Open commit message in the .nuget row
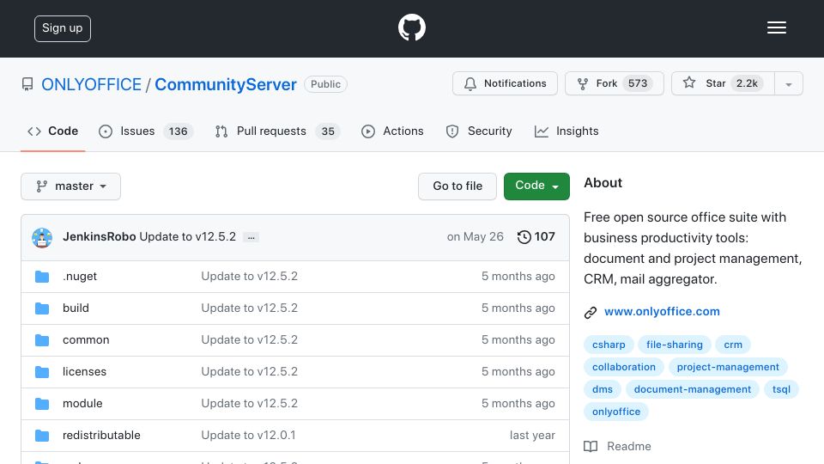Image resolution: width=824 pixels, height=464 pixels. (x=250, y=276)
